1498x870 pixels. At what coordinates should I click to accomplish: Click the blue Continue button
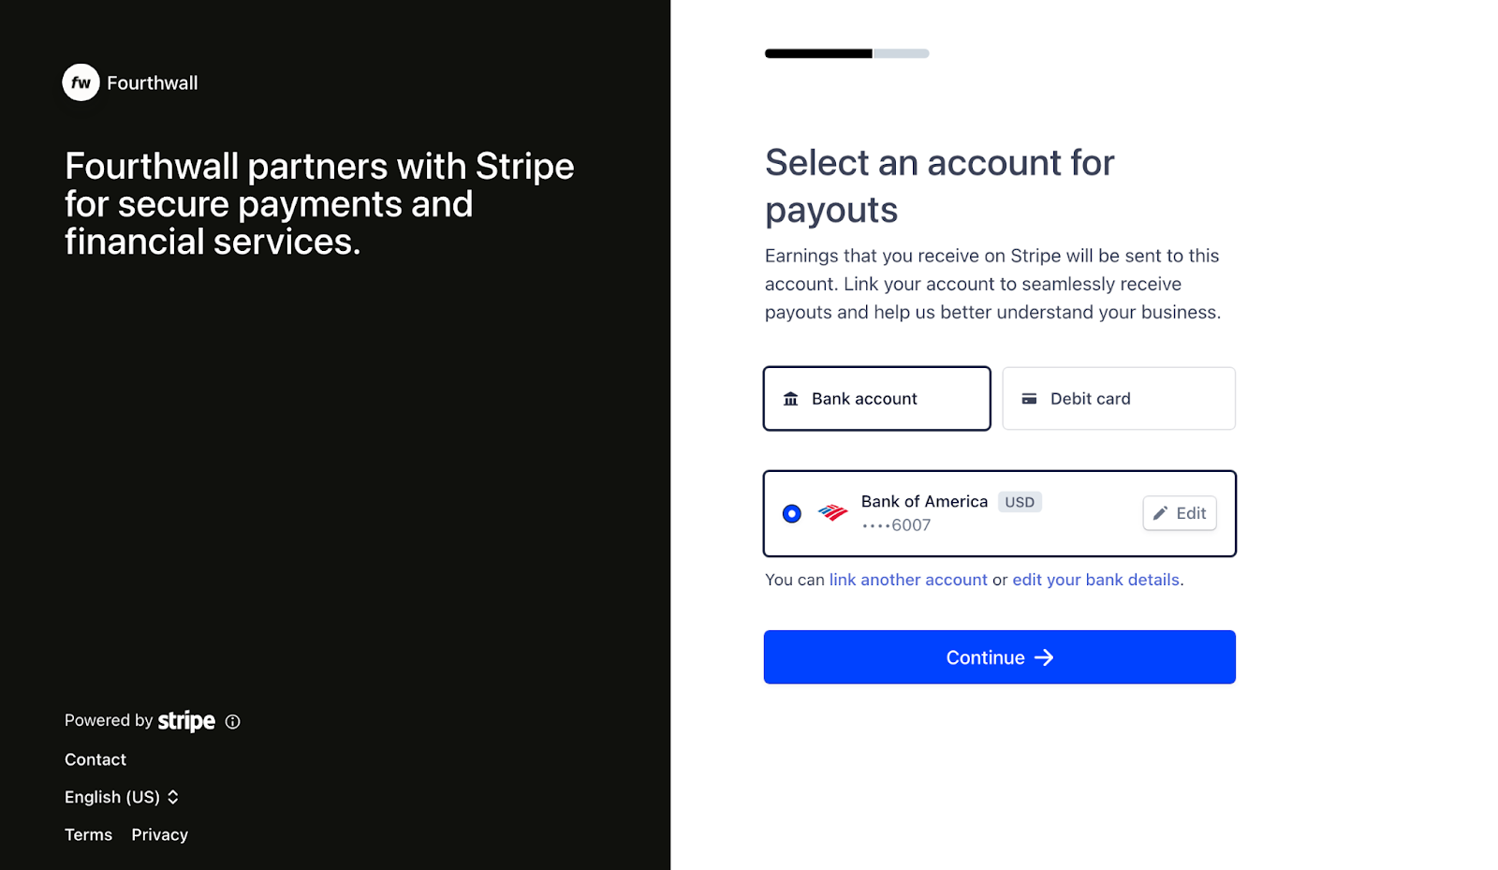click(x=1000, y=657)
